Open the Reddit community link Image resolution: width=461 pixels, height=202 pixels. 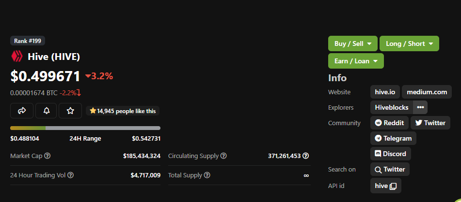tap(389, 123)
